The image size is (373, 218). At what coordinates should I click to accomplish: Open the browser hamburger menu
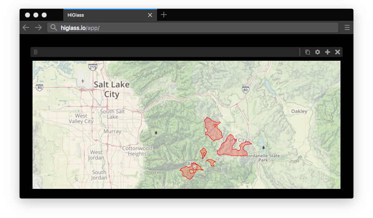(347, 27)
